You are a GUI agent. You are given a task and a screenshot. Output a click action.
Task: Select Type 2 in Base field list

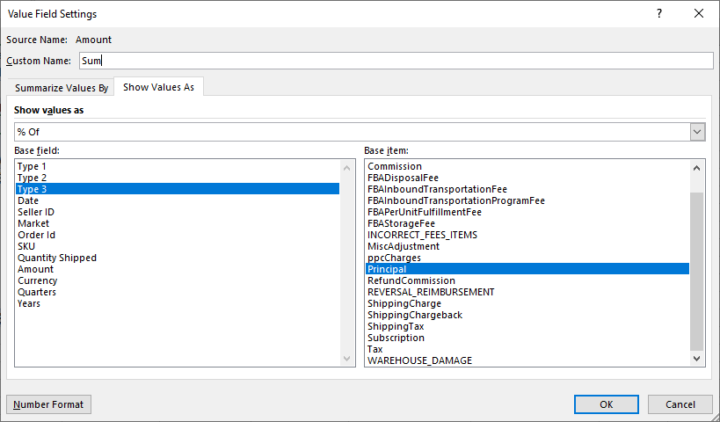pyautogui.click(x=178, y=178)
